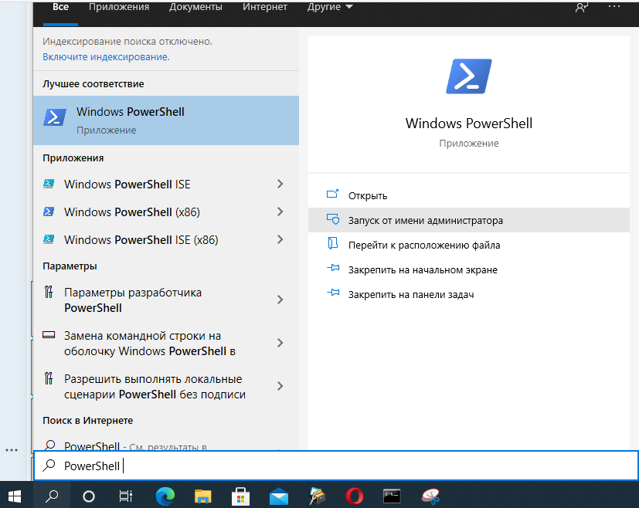Image resolution: width=639 pixels, height=508 pixels.
Task: Click the Windows PowerShell ISE (x86) icon
Action: [49, 239]
